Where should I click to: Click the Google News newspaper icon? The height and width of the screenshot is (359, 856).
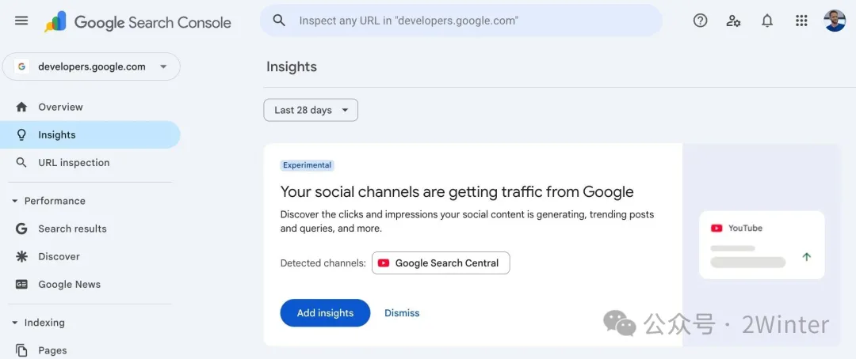[x=21, y=285]
